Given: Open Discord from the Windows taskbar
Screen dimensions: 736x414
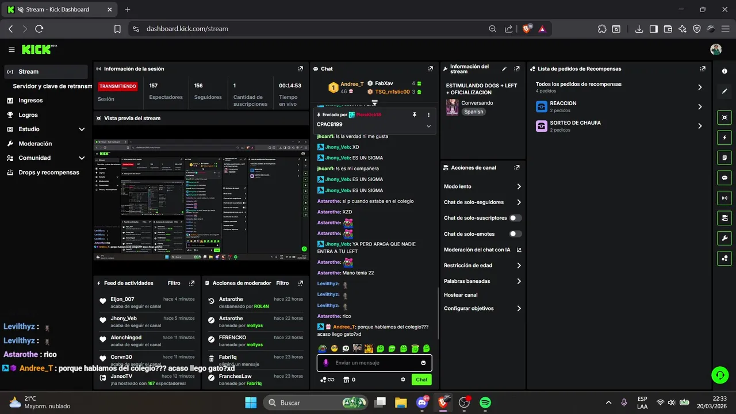Looking at the screenshot, I should coord(421,402).
